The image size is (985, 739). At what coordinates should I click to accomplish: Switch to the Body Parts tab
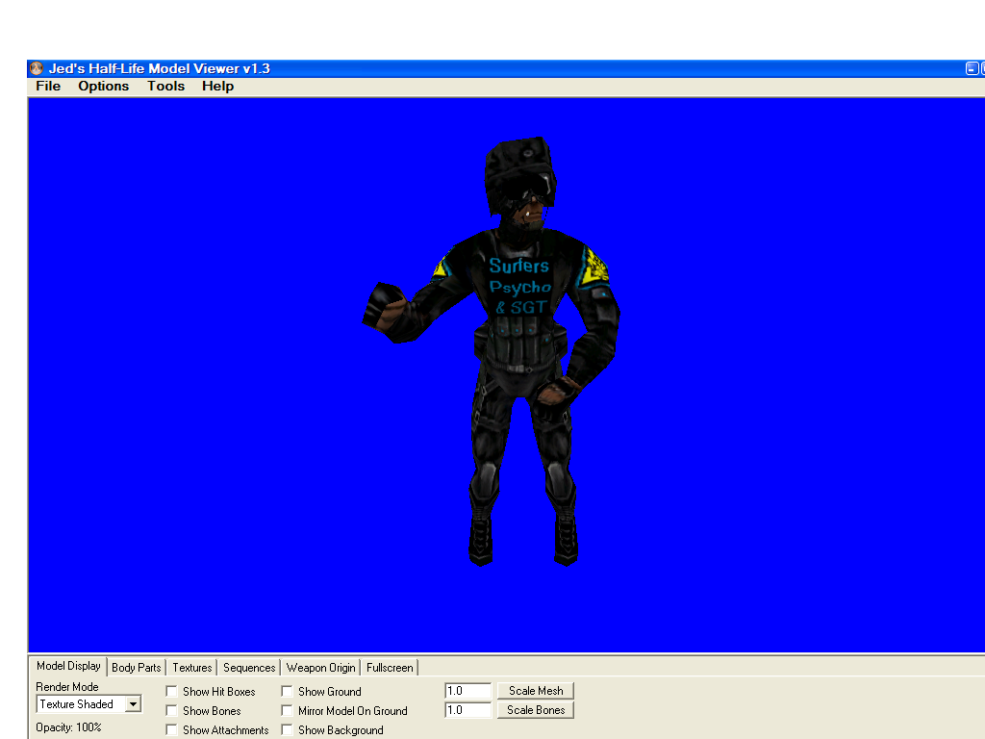point(137,668)
